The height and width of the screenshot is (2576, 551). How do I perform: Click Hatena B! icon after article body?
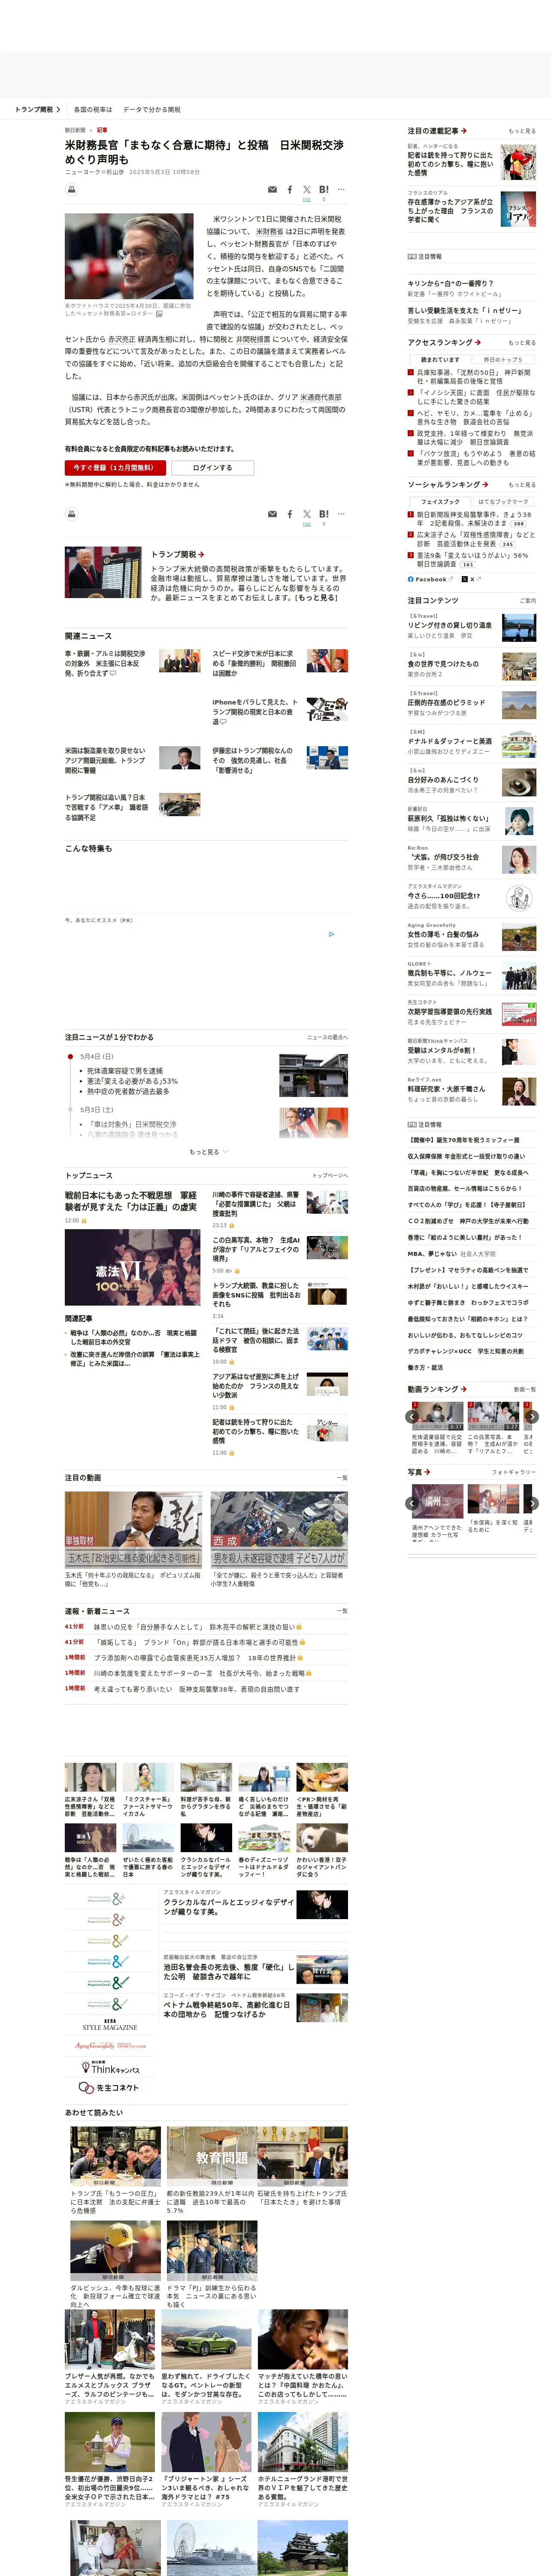click(324, 514)
